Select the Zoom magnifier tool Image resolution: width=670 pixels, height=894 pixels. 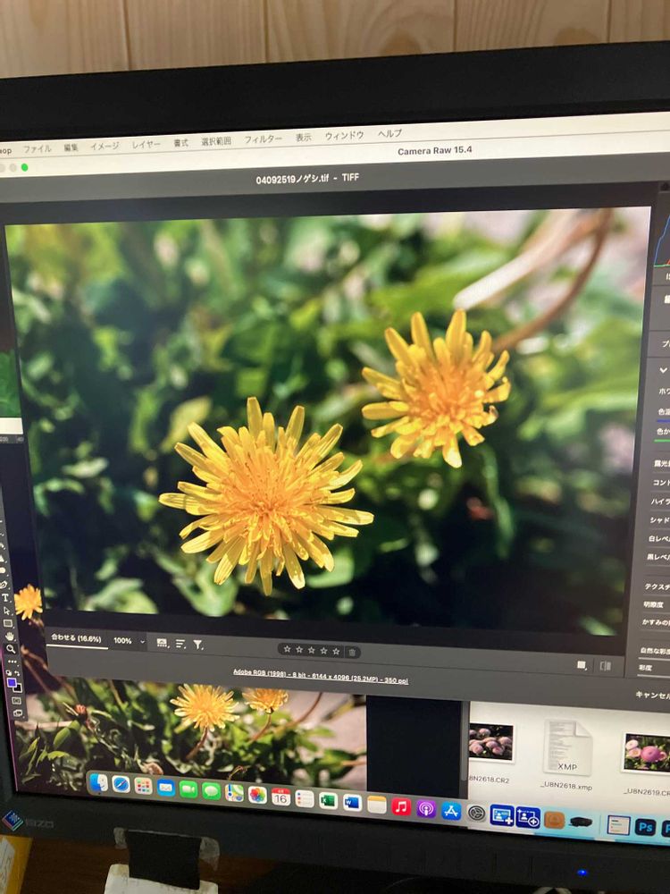click(x=10, y=648)
